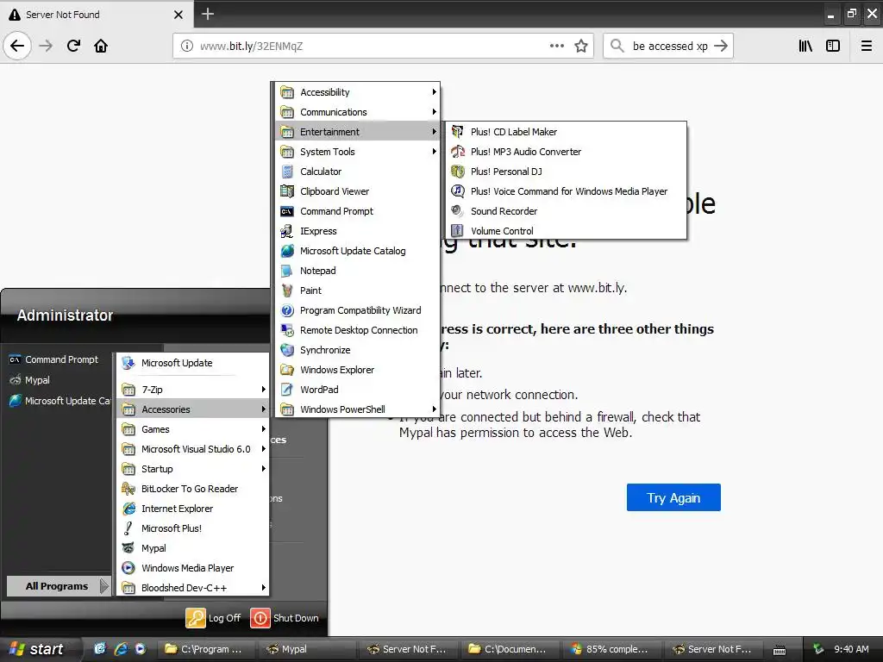Image resolution: width=883 pixels, height=662 pixels.
Task: Click the search box containing 'be accessed xp'
Action: coord(669,46)
